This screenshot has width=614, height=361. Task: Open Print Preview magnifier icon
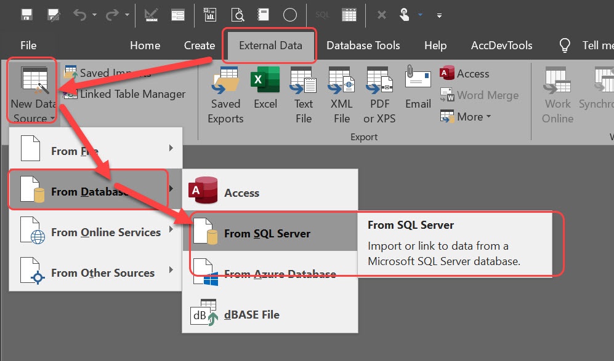point(237,15)
